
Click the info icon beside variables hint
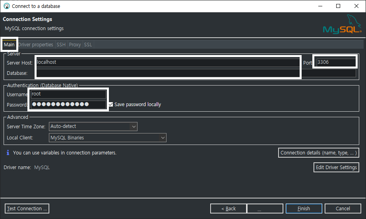[8, 152]
